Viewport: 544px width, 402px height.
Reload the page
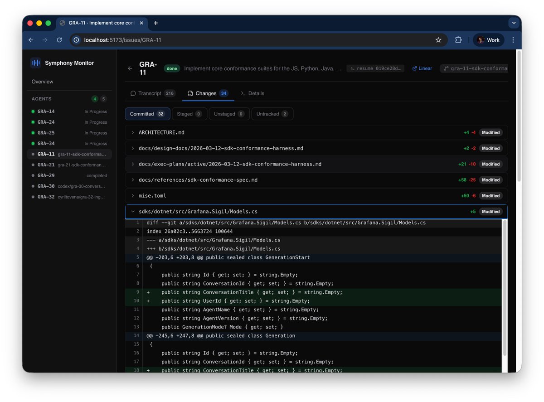coord(59,40)
